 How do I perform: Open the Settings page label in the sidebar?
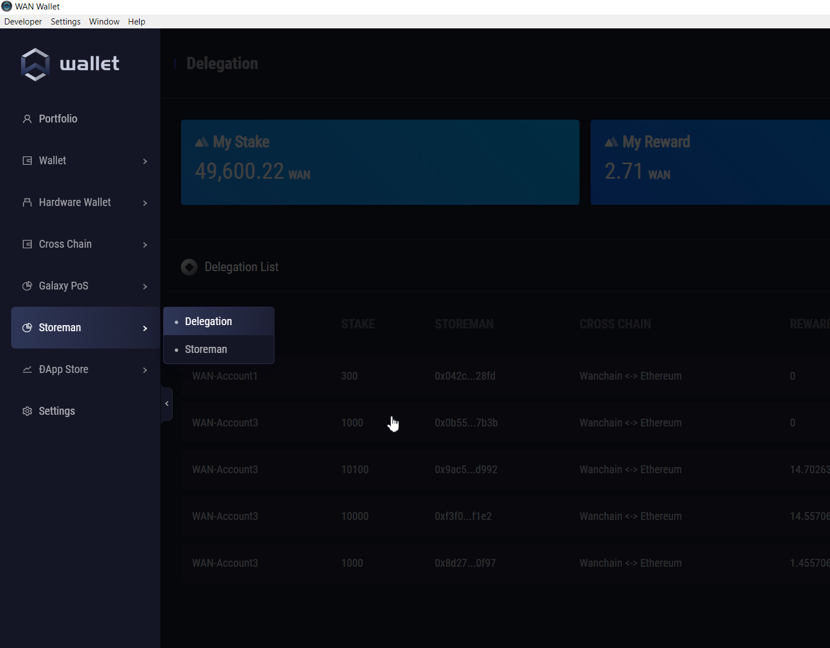pos(57,411)
